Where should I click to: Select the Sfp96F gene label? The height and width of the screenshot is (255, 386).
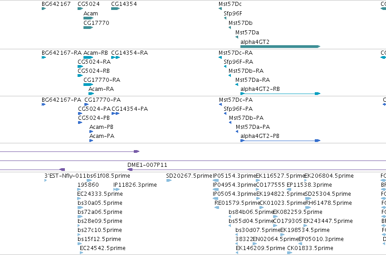point(233,14)
